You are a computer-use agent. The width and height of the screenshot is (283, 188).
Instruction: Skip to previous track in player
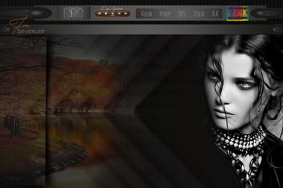[x=100, y=13]
